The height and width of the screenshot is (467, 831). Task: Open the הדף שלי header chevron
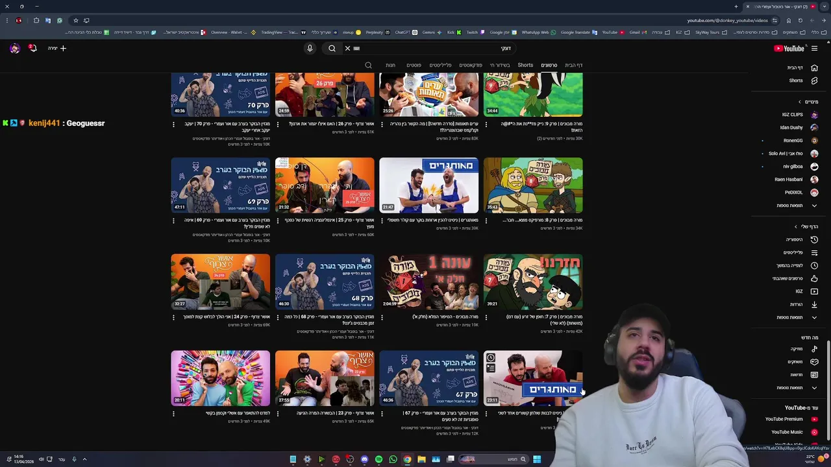pos(796,226)
